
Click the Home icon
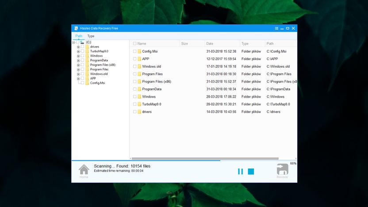coord(84,169)
